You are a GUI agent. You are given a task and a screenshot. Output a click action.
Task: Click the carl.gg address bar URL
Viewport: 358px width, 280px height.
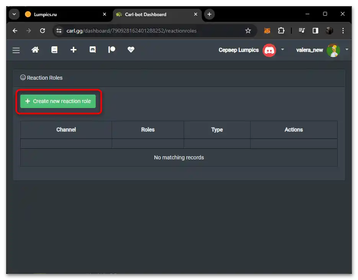[x=131, y=31]
